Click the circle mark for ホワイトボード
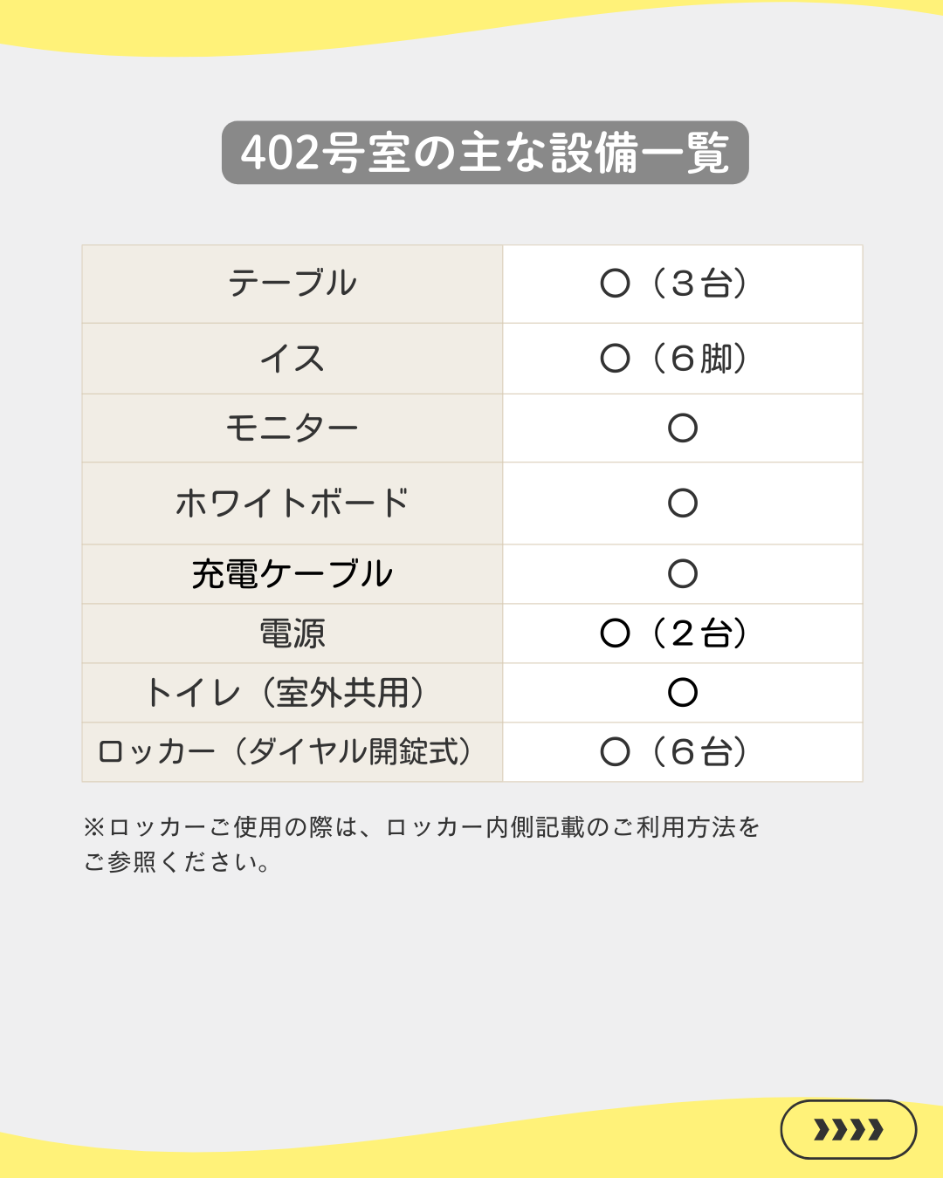Viewport: 943px width, 1178px height. [x=683, y=503]
